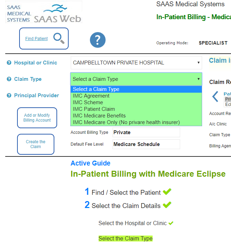Image resolution: width=231 pixels, height=246 pixels.
Task: Click the Find Patient link
Action: (x=37, y=39)
